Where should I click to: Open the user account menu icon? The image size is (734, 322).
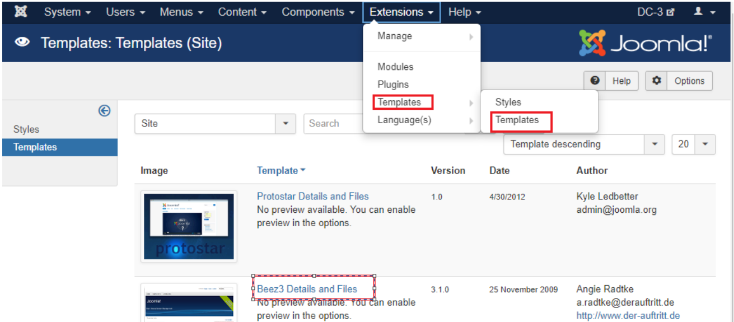pos(704,12)
